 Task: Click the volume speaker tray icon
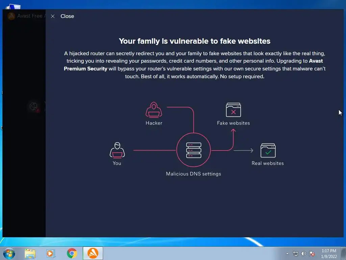tap(304, 254)
